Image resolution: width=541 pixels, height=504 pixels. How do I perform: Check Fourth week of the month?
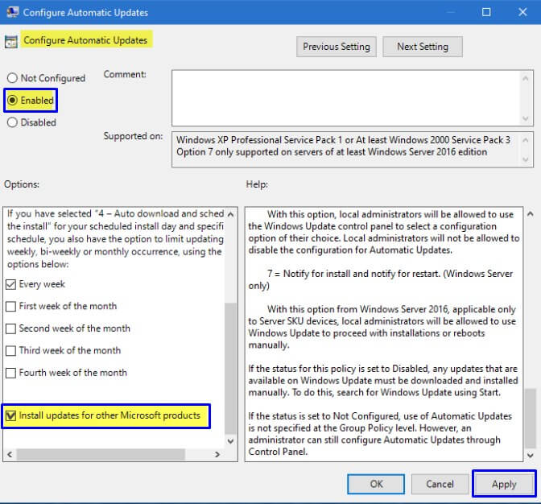coord(10,373)
